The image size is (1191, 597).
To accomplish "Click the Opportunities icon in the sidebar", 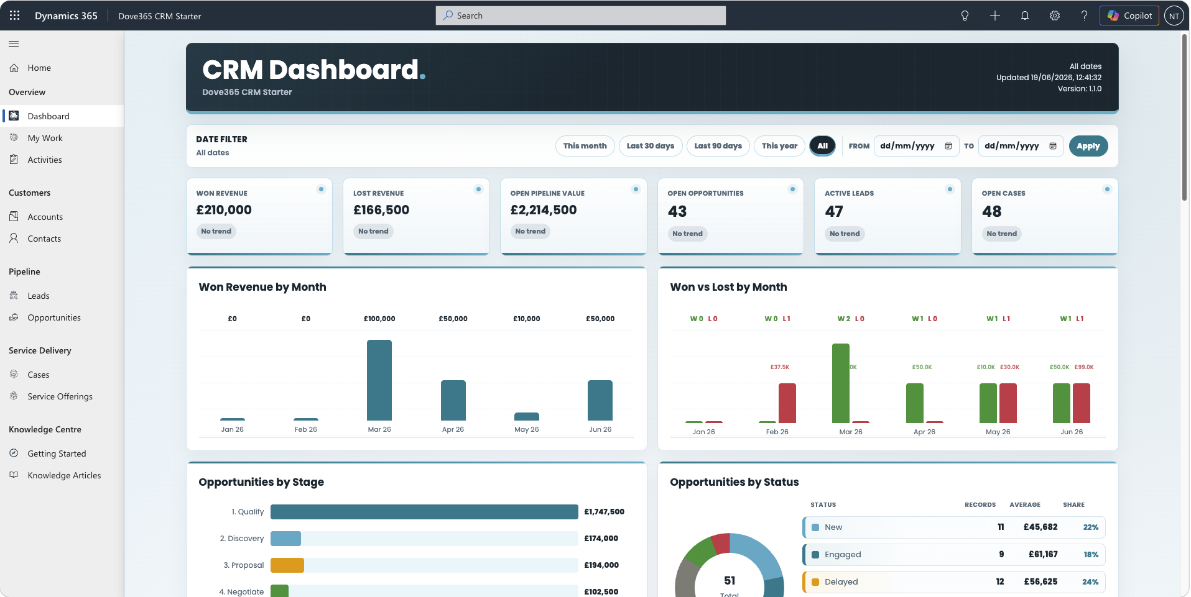I will (x=14, y=317).
